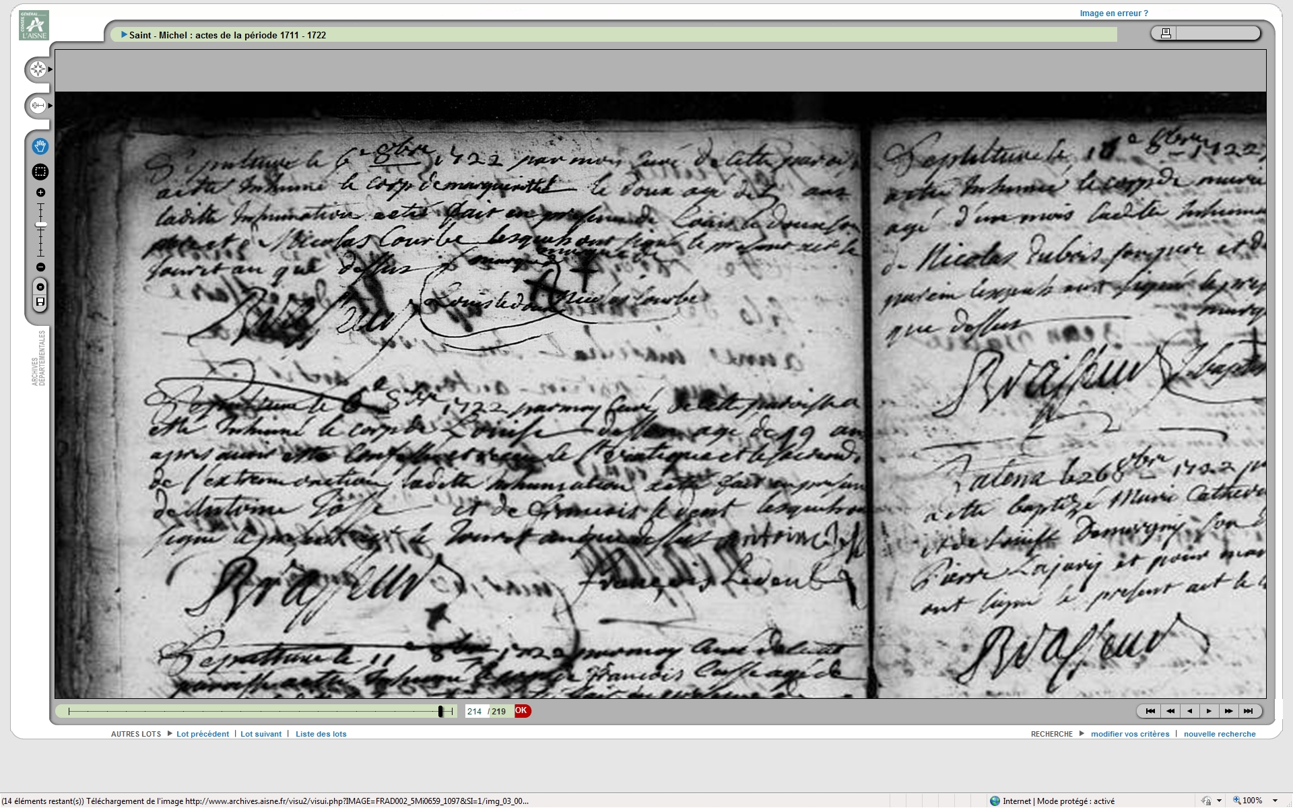Screen dimensions: 1293x808
Task: Go to the previous image
Action: tap(1189, 711)
